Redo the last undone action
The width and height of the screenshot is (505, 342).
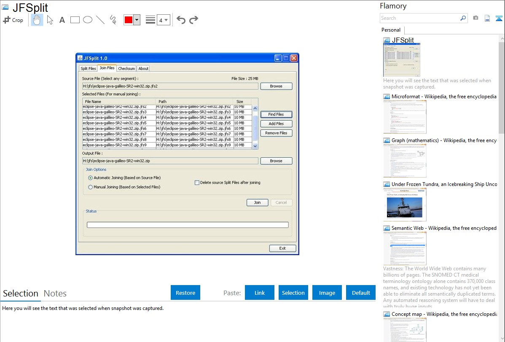coord(193,20)
